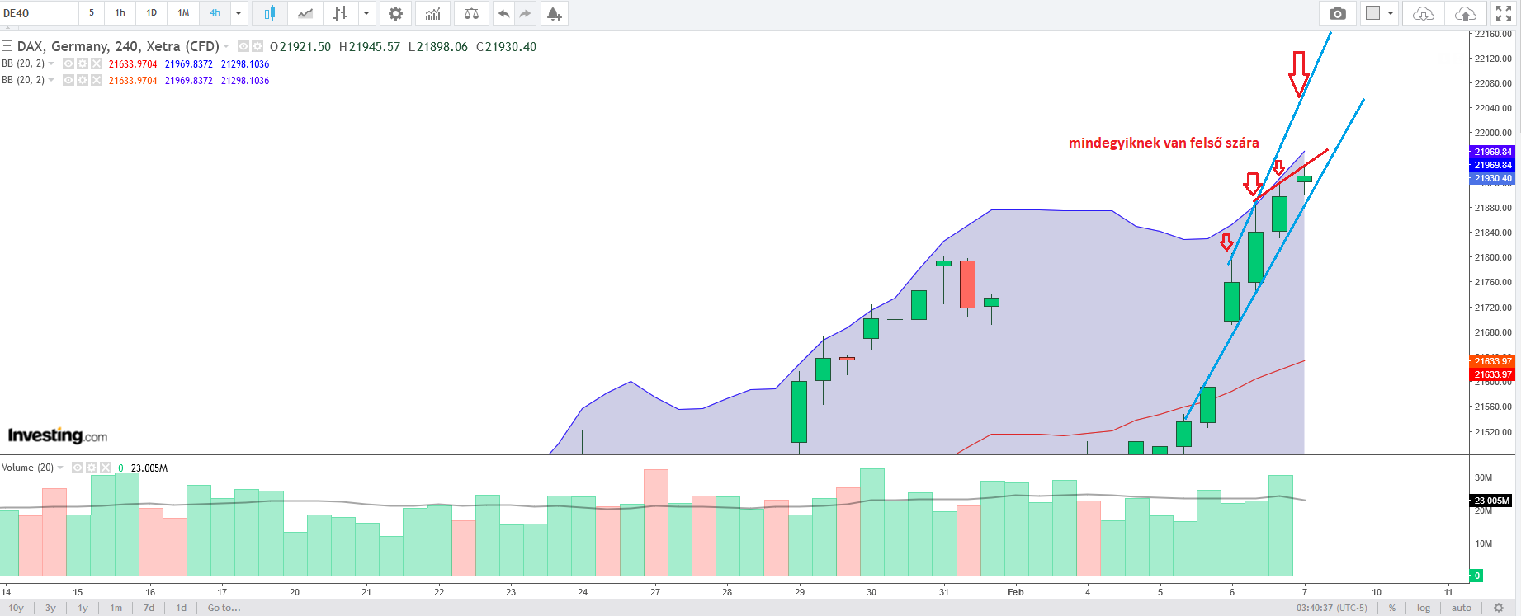
Task: Select the 1h interval
Action: pyautogui.click(x=120, y=13)
